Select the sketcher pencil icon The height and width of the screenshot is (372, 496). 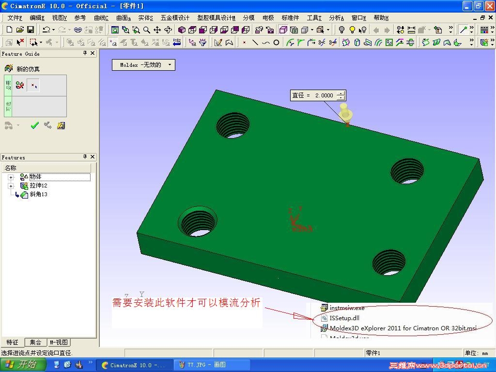pyautogui.click(x=218, y=42)
